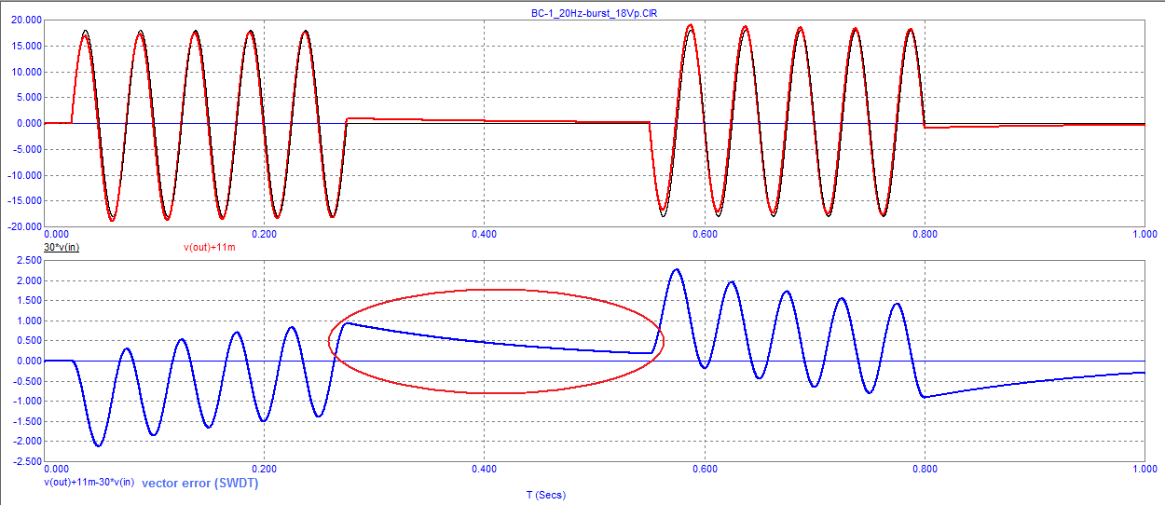Image resolution: width=1165 pixels, height=505 pixels.
Task: Click the BC-1_20Hz-burst_18Vp.CIR plot title
Action: click(x=594, y=12)
